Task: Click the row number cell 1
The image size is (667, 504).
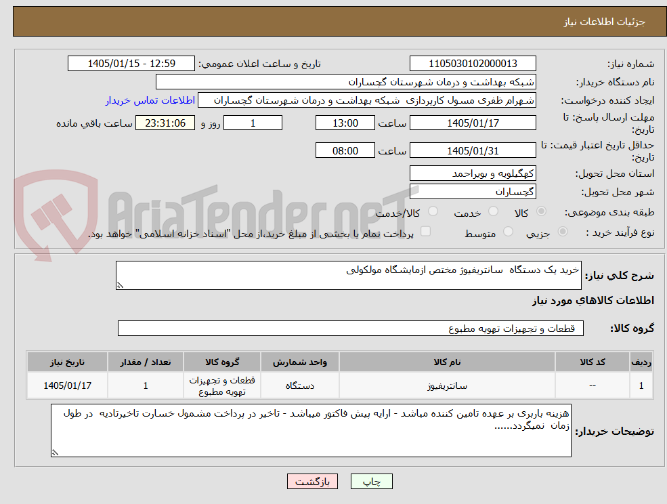Action: tap(641, 385)
